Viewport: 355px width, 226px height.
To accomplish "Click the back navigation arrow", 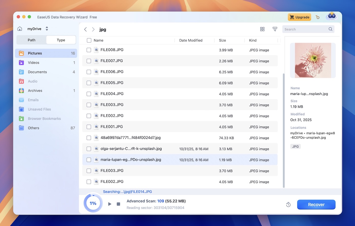I will coord(85,29).
